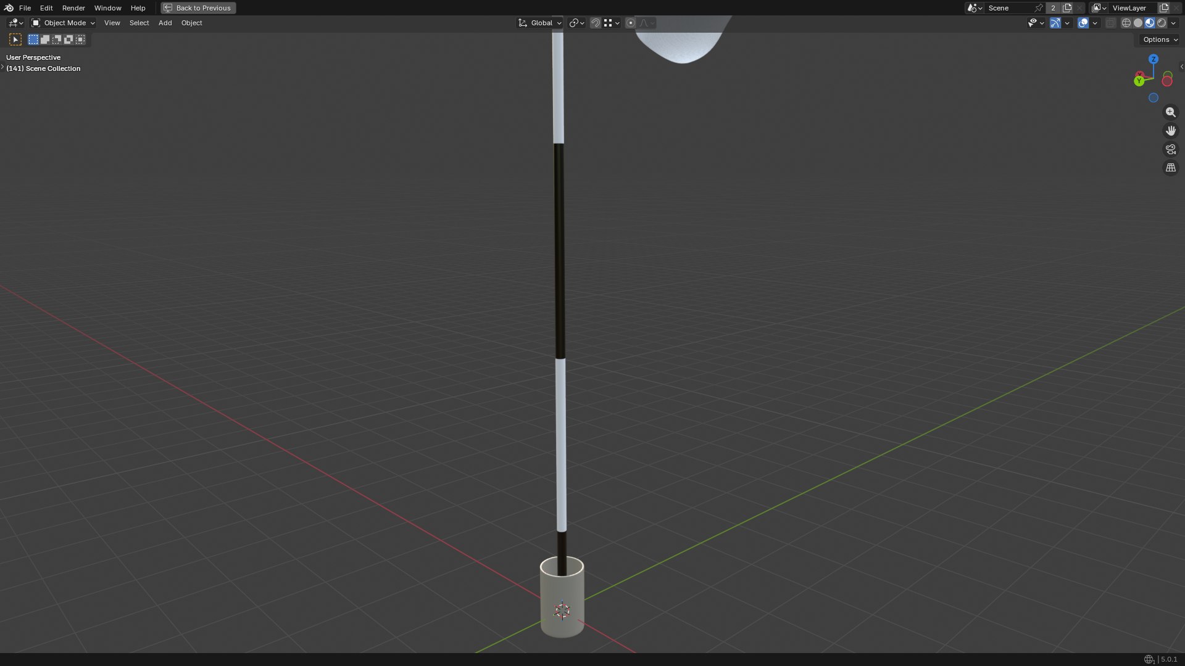This screenshot has height=666, width=1185.
Task: Toggle X-ray mode
Action: point(1110,23)
